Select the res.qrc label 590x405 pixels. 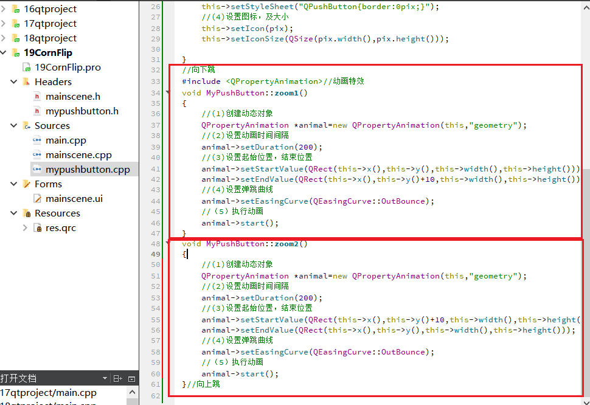pyautogui.click(x=61, y=228)
